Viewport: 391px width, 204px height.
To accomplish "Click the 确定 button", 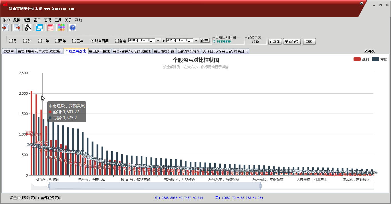I will coord(205,41).
